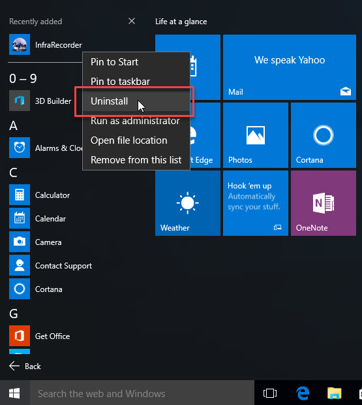Open the Calculator app icon
362x405 pixels.
(20, 195)
